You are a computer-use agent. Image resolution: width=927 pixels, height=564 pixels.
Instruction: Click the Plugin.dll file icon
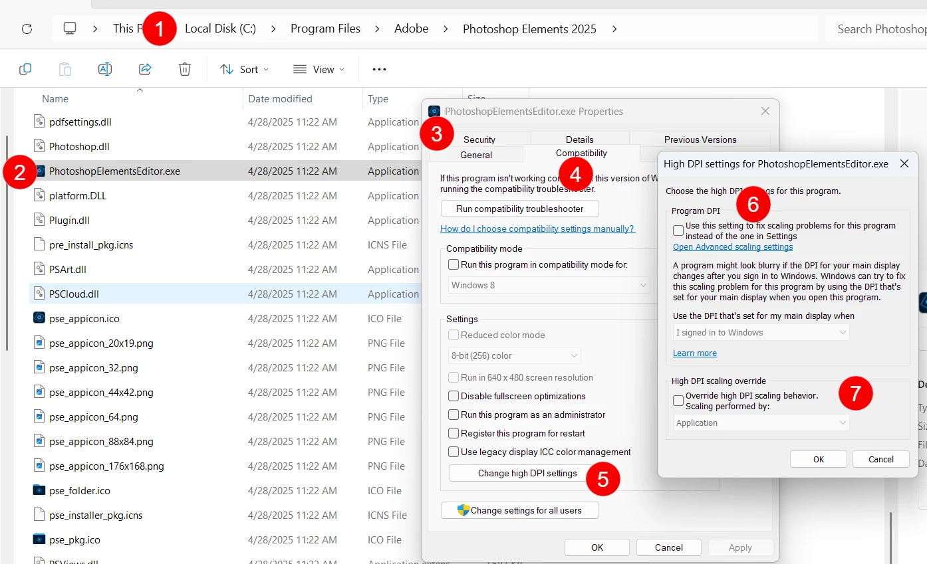(39, 220)
